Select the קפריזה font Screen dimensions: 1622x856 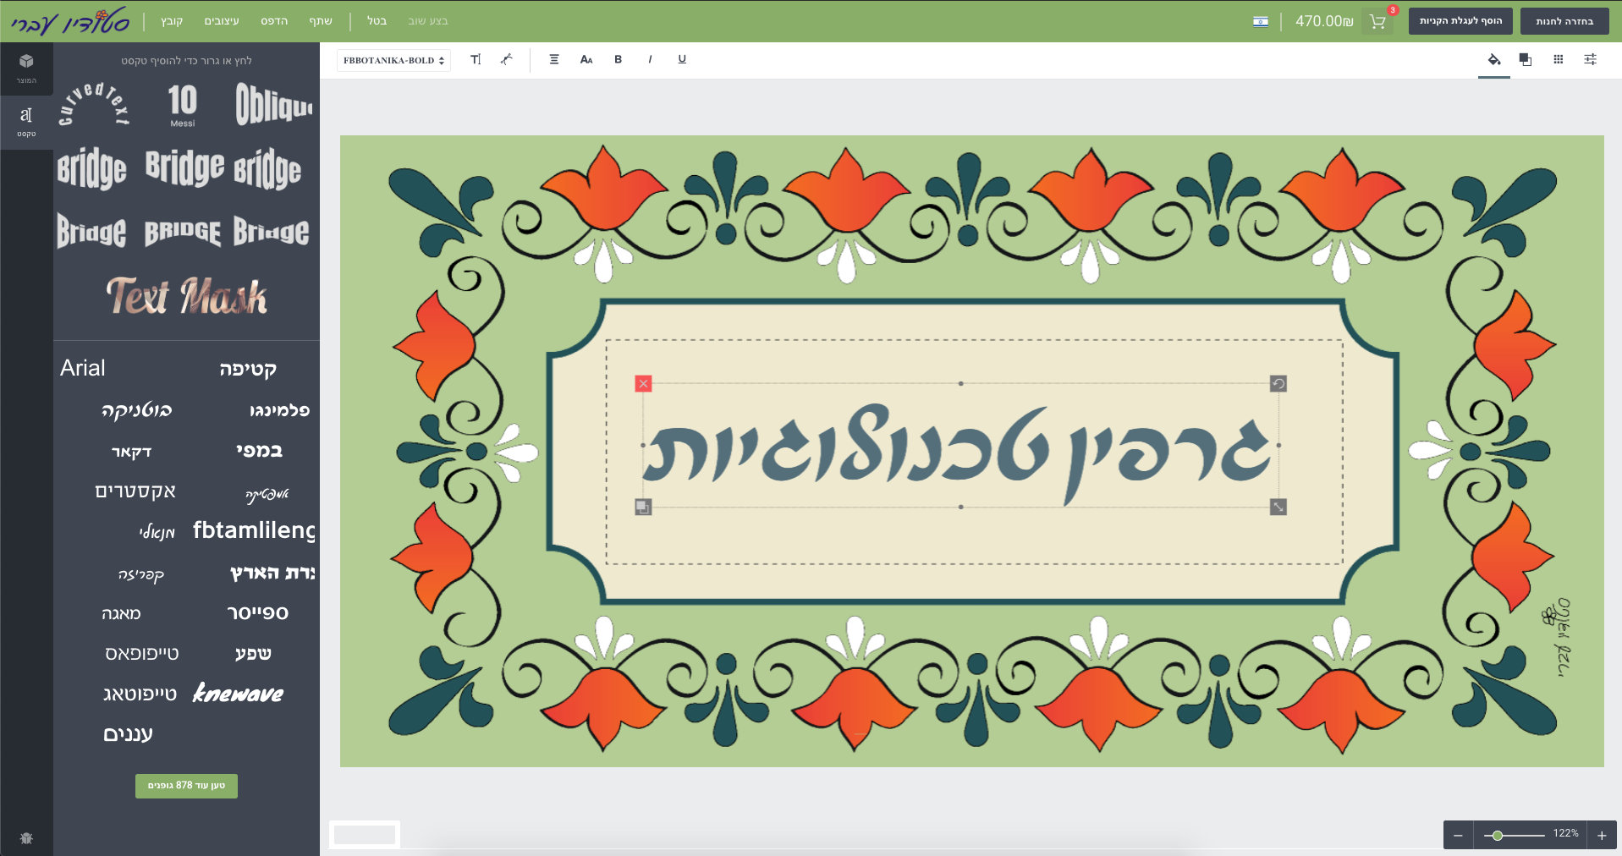pos(141,575)
